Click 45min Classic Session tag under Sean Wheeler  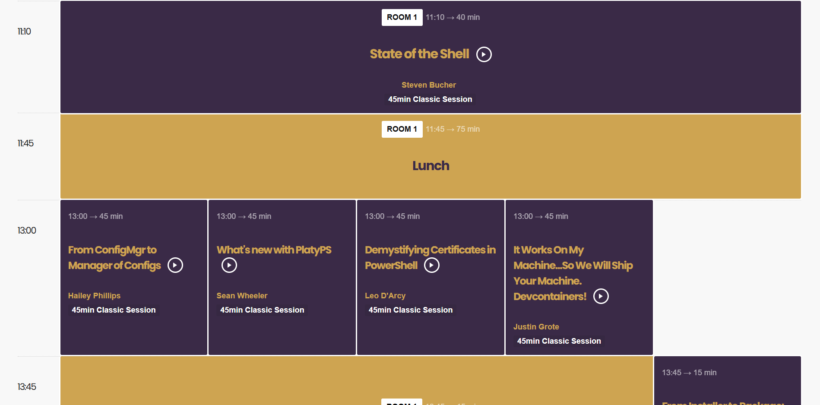pos(262,310)
